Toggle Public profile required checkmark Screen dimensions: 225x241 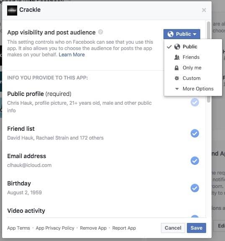(x=195, y=102)
